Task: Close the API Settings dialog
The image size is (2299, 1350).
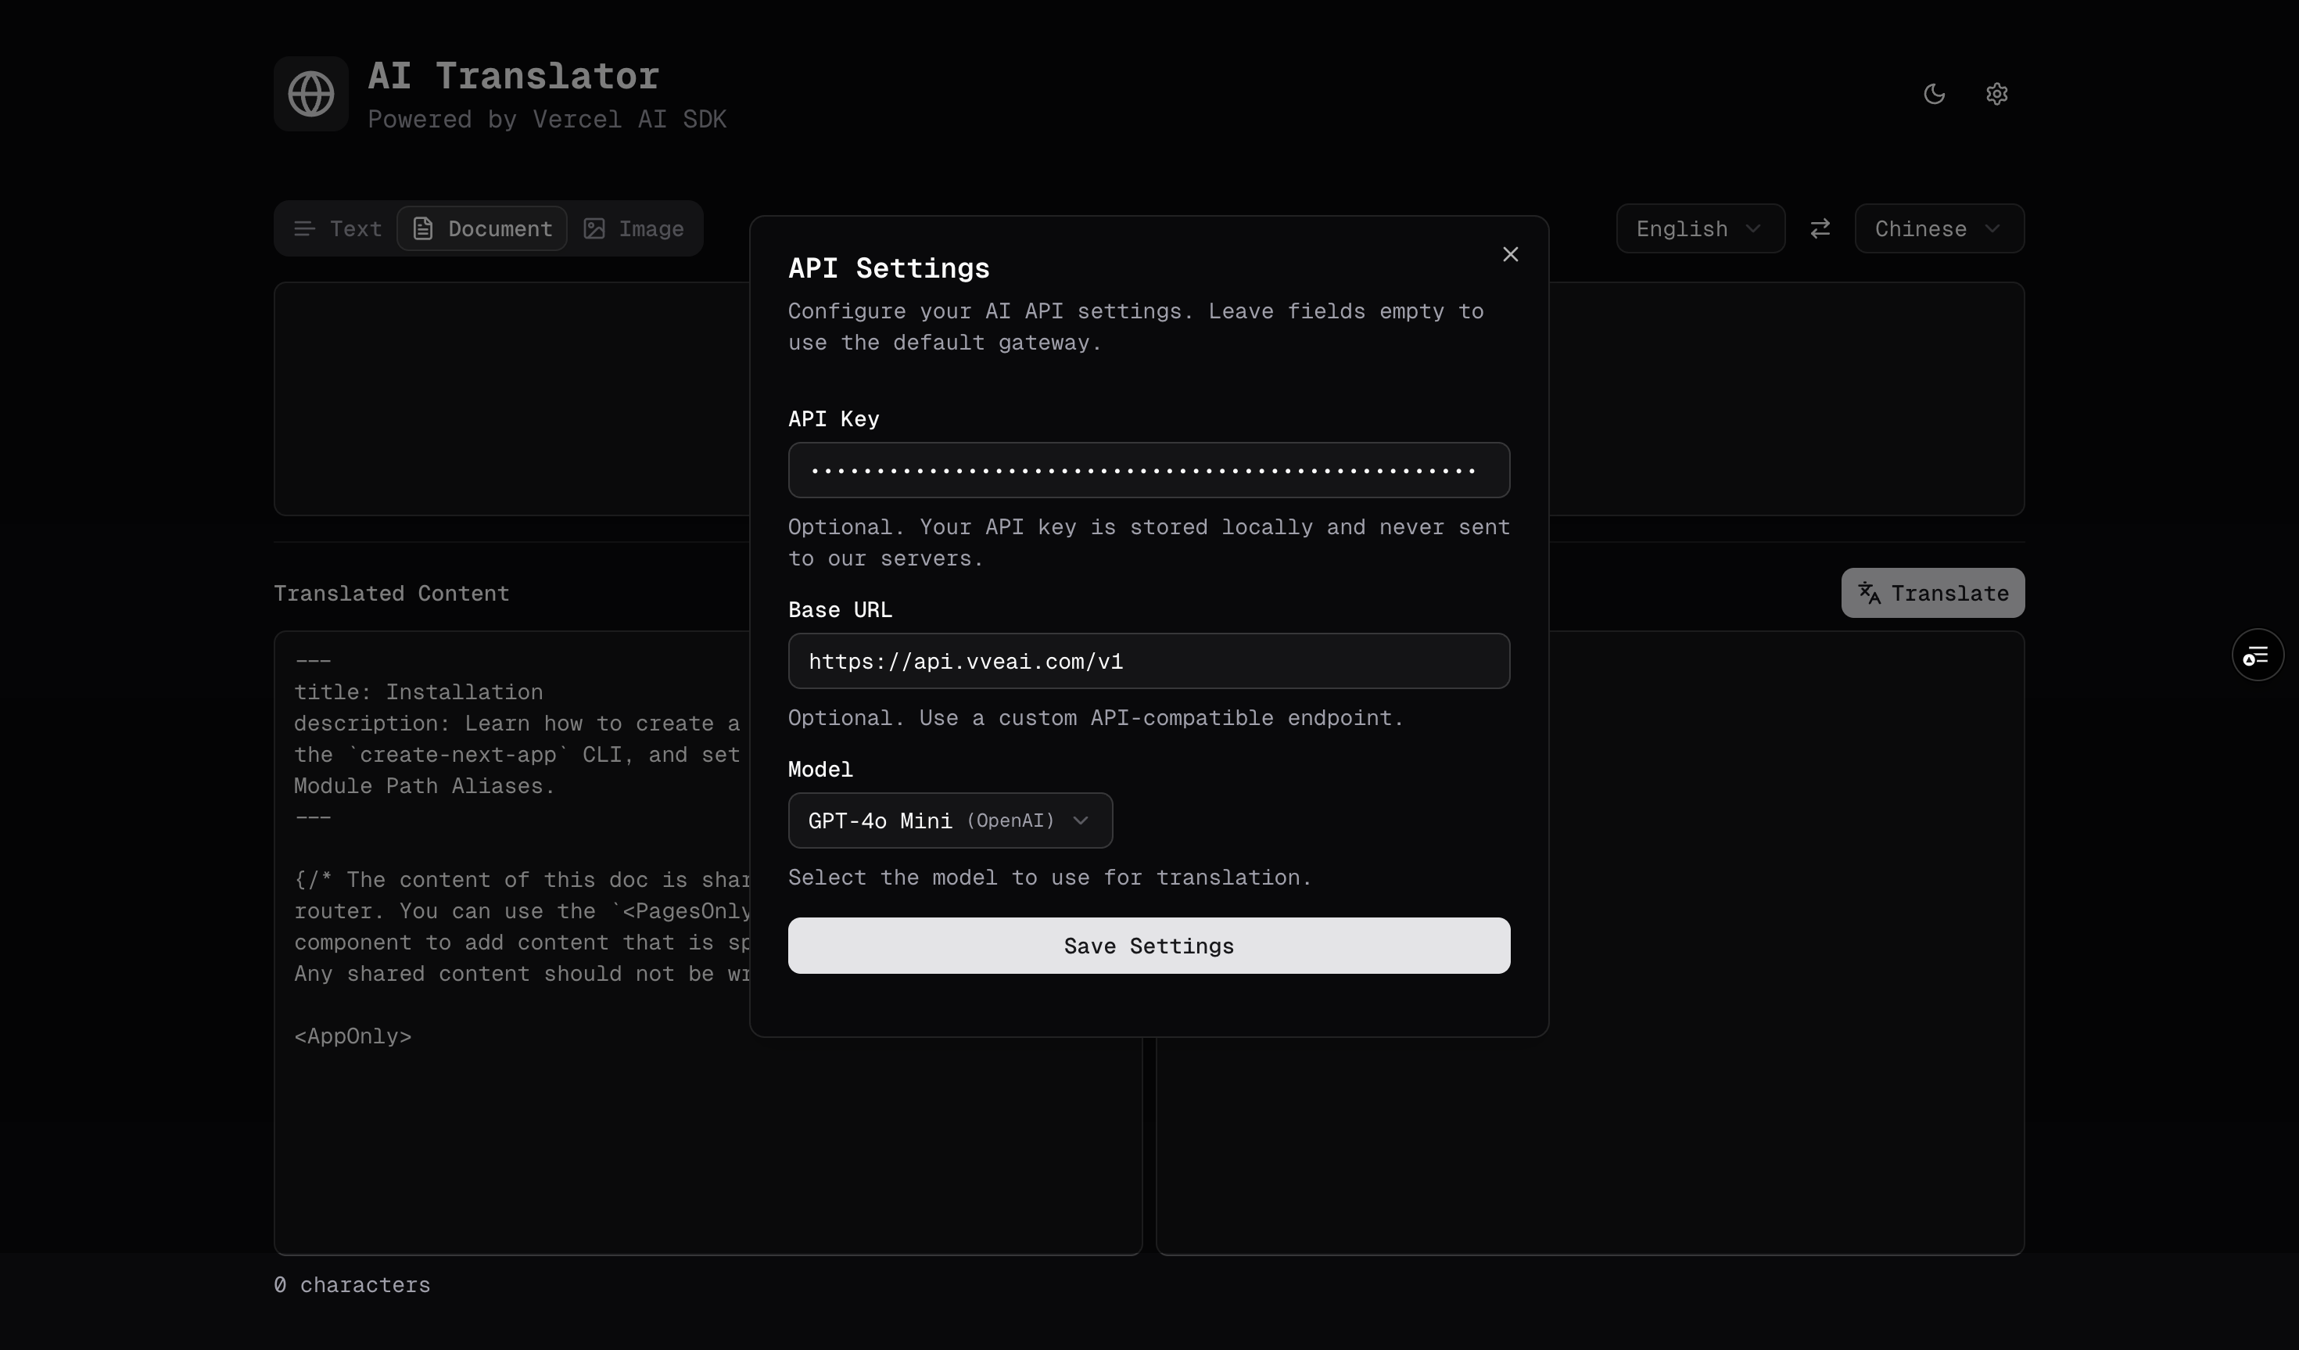Action: (1510, 255)
